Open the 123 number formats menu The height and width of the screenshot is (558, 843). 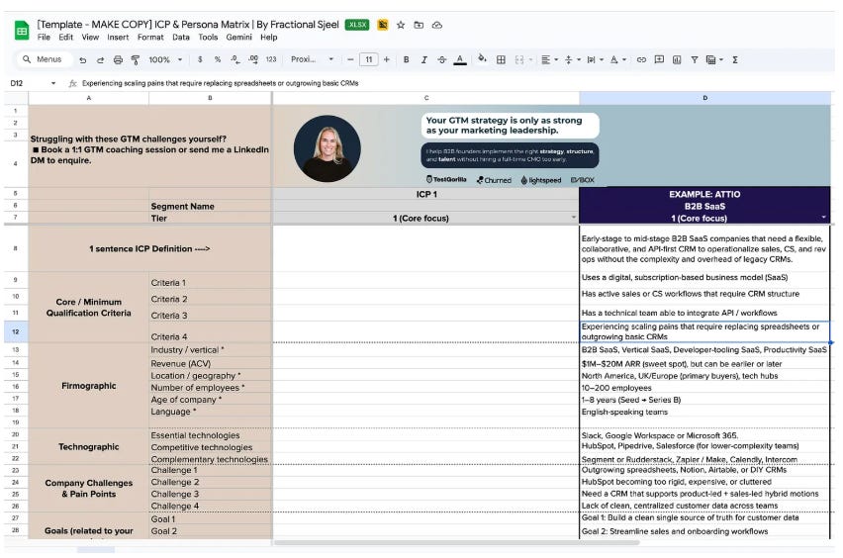pyautogui.click(x=271, y=59)
